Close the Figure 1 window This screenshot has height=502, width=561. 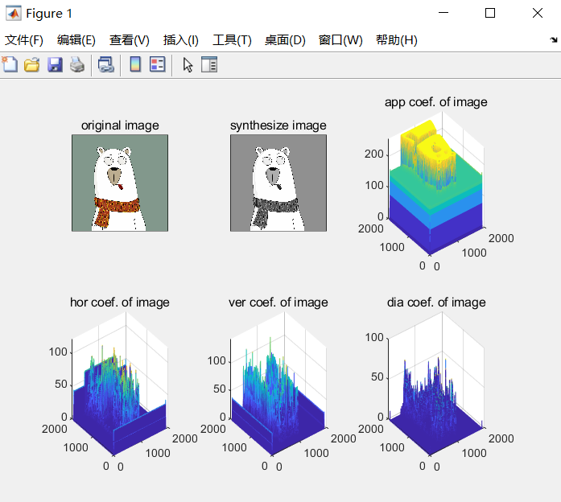[538, 13]
